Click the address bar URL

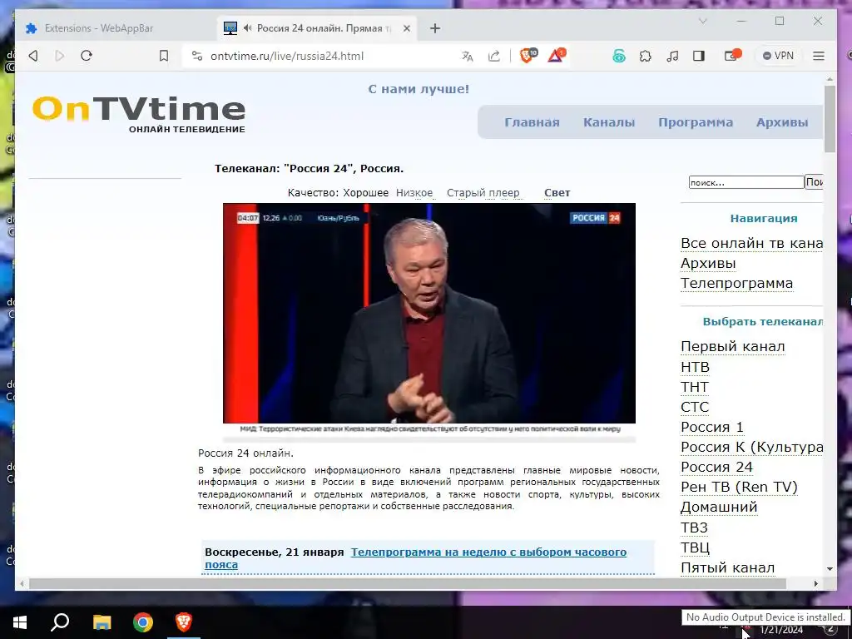tap(287, 56)
